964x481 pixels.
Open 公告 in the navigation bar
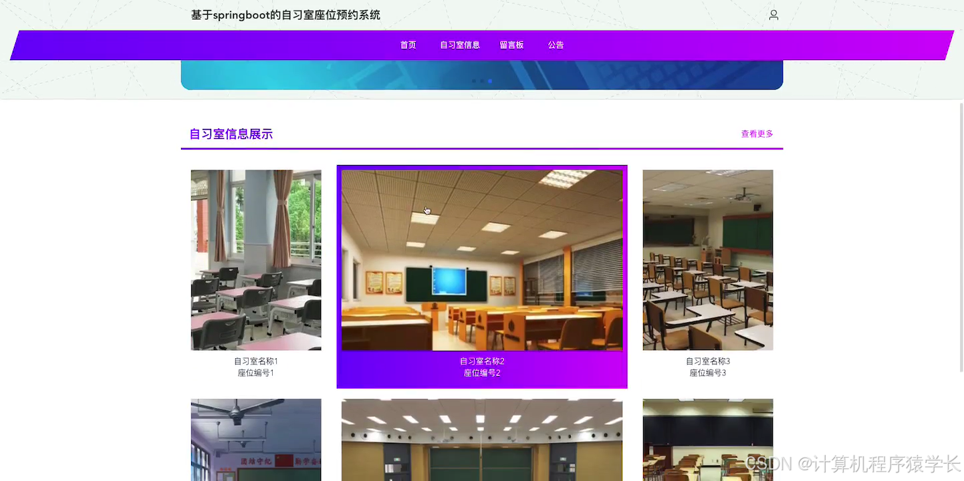pos(556,45)
